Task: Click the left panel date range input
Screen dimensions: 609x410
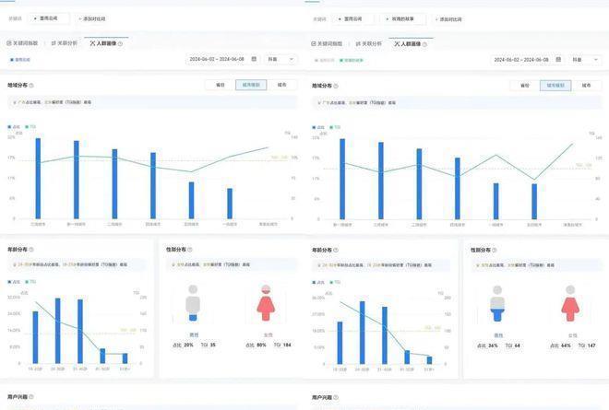Action: pos(218,59)
